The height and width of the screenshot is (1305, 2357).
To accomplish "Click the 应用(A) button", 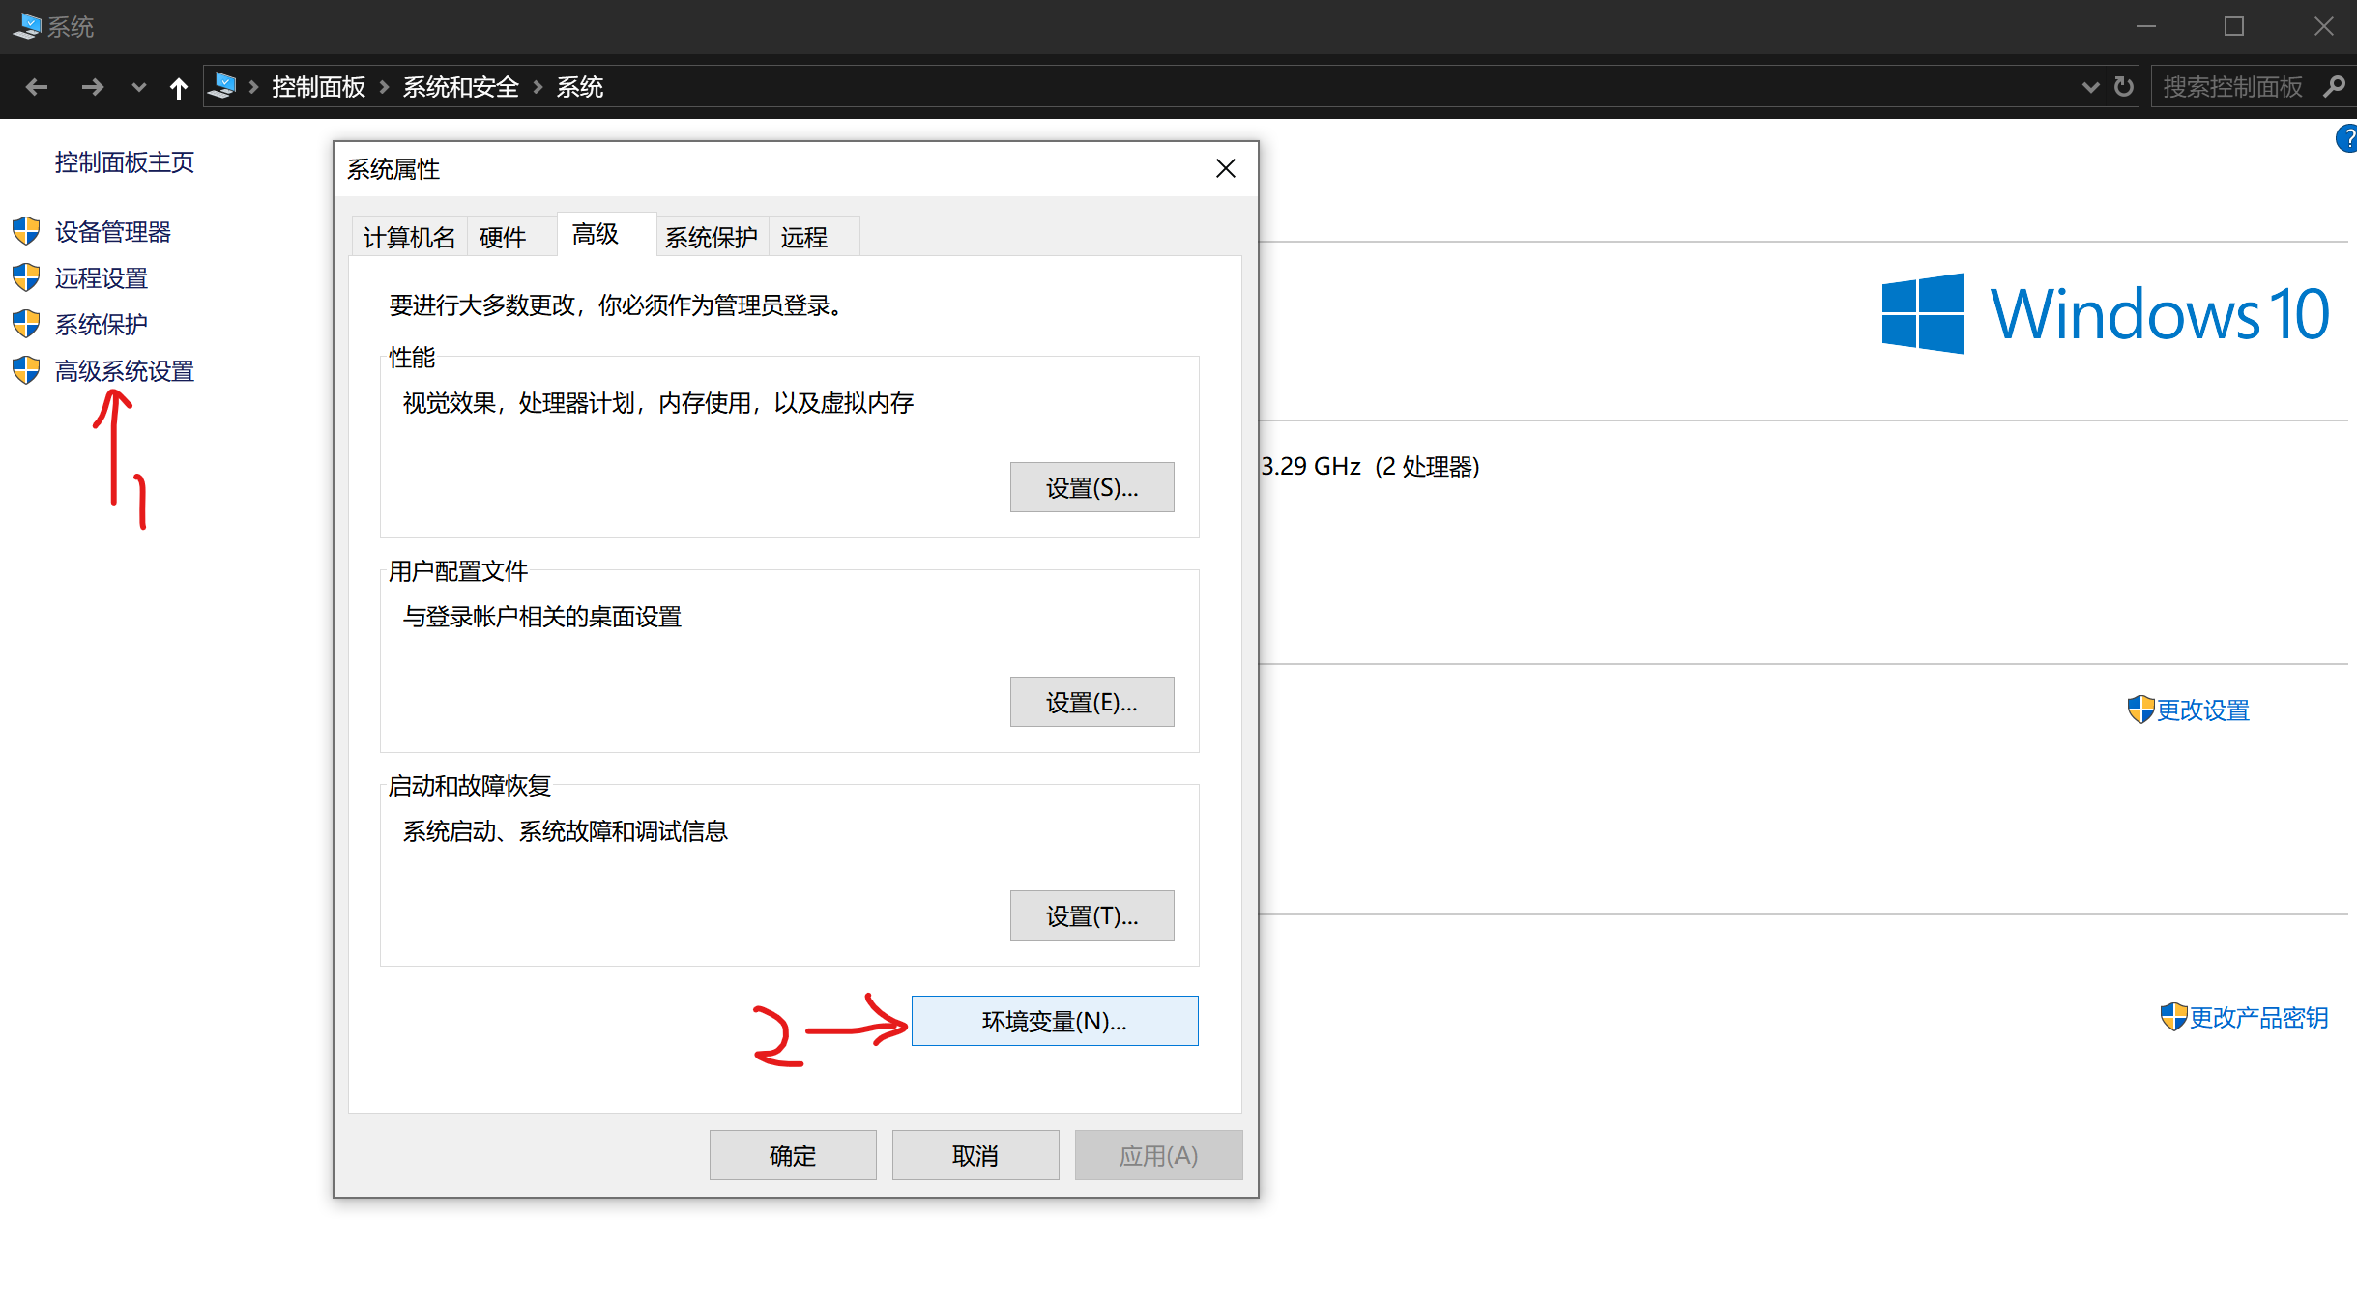I will pos(1158,1155).
